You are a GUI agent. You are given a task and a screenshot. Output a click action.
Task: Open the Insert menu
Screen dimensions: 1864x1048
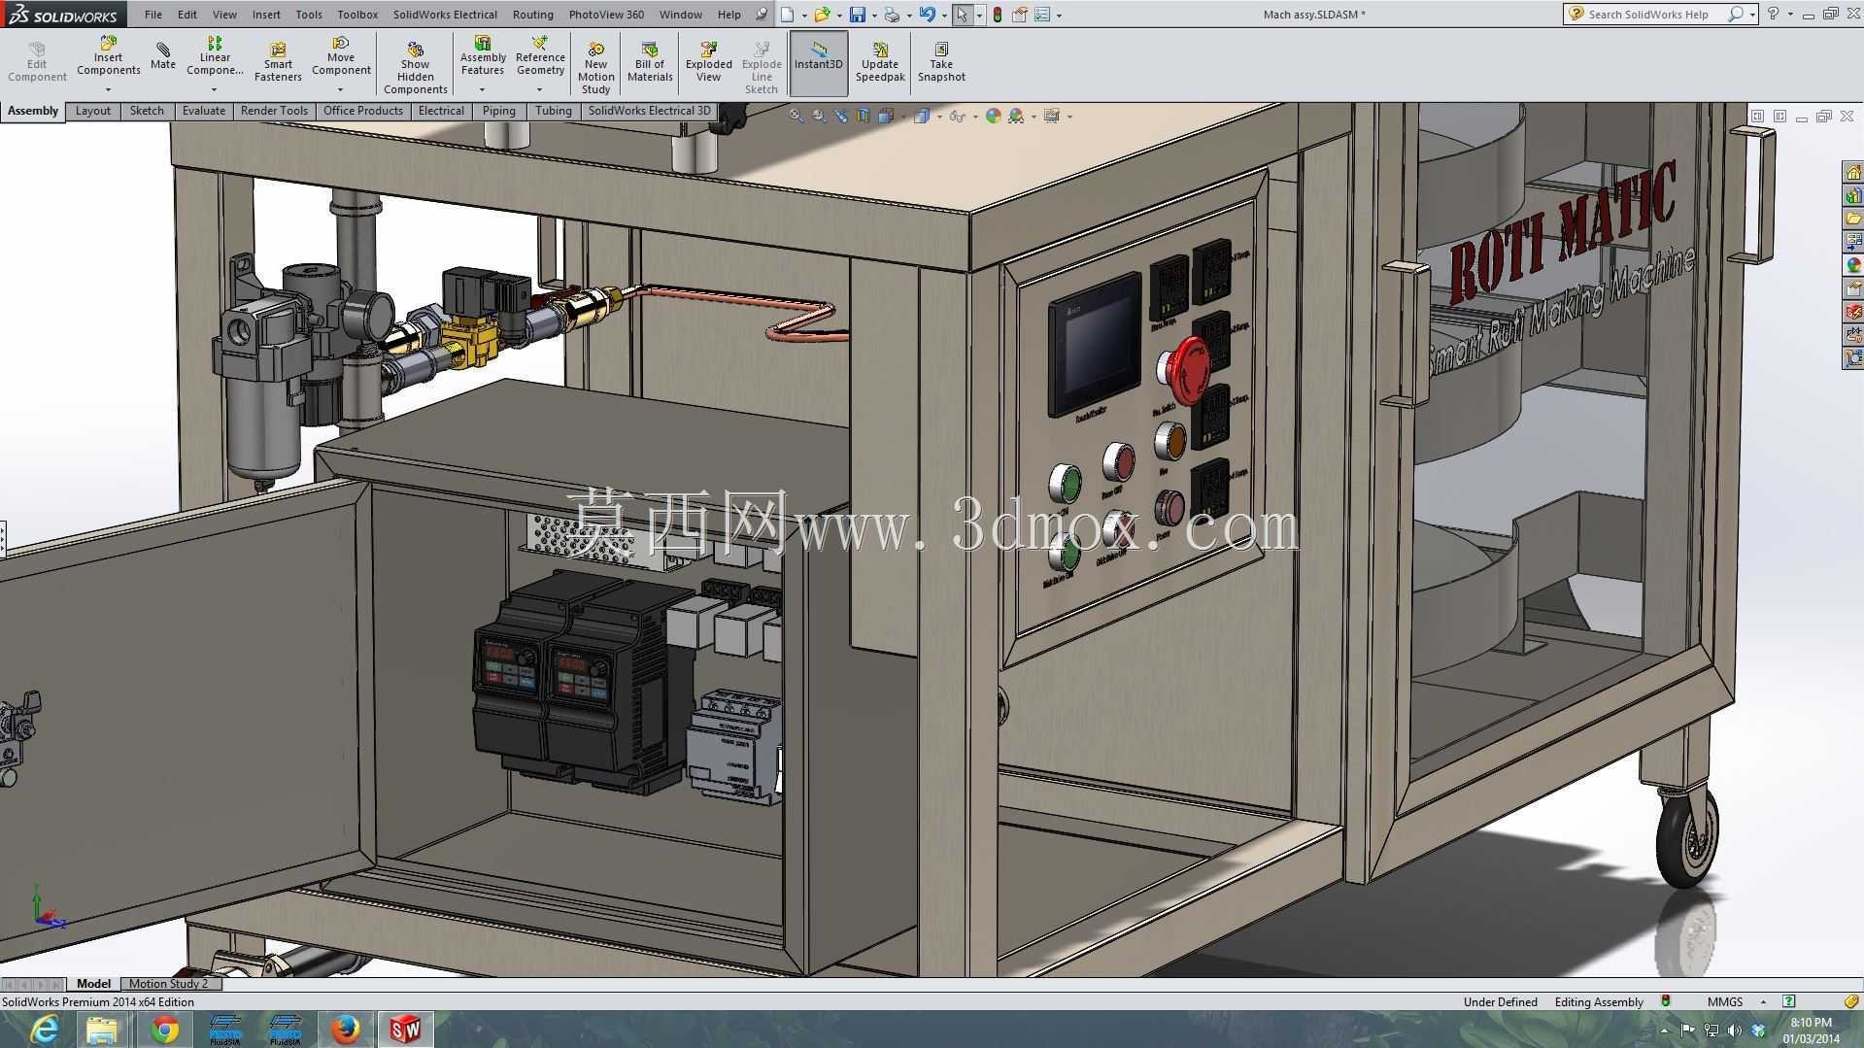(x=266, y=15)
